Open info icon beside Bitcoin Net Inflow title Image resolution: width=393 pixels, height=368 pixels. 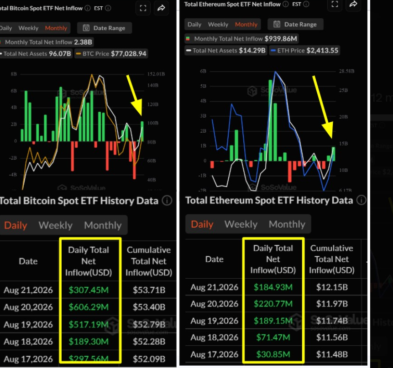click(87, 8)
